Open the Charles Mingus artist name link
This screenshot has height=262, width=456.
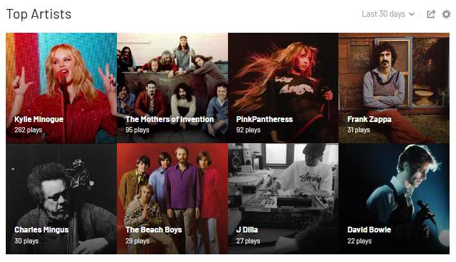(x=41, y=230)
